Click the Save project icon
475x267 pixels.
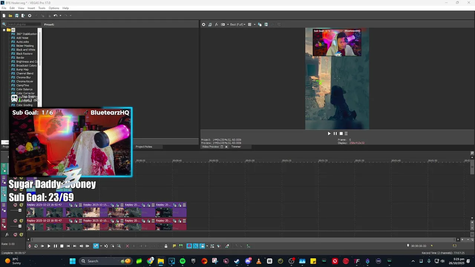17,16
